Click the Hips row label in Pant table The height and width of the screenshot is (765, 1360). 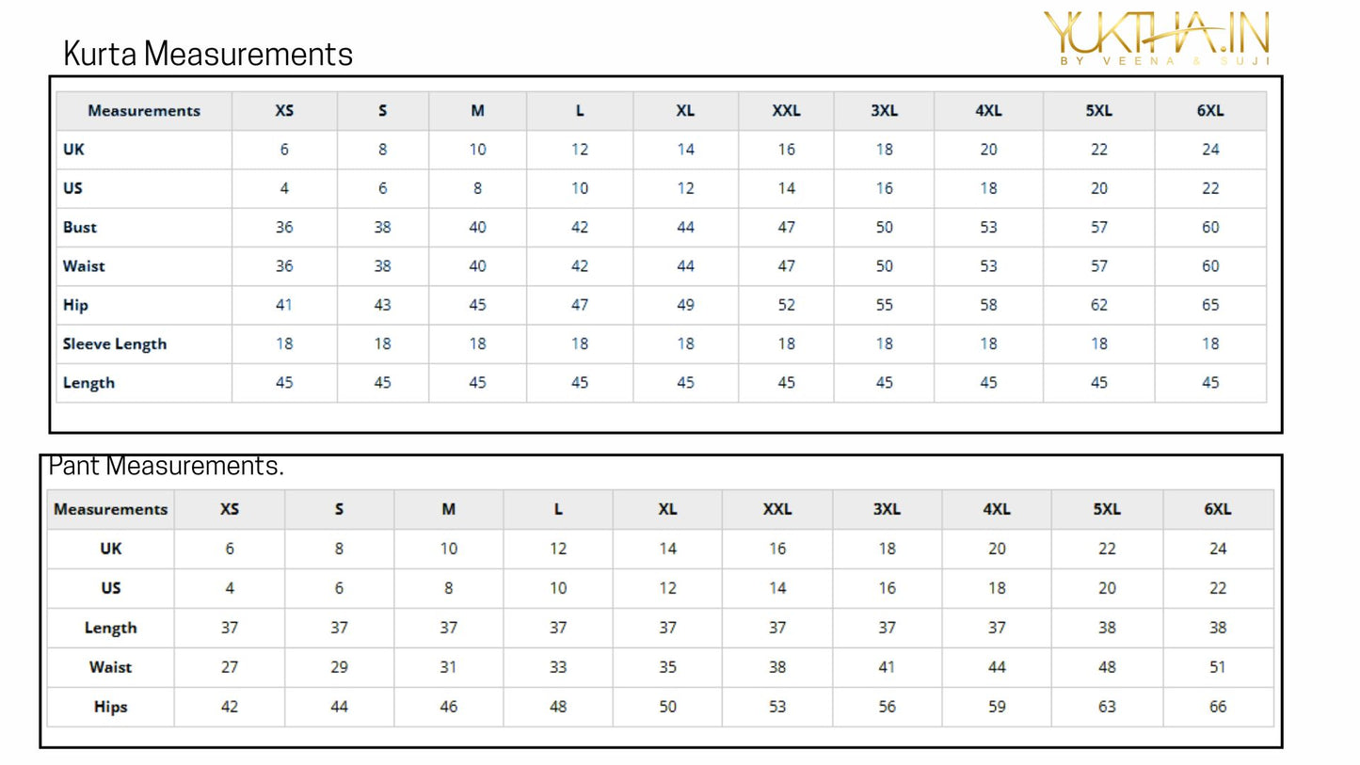coord(110,707)
